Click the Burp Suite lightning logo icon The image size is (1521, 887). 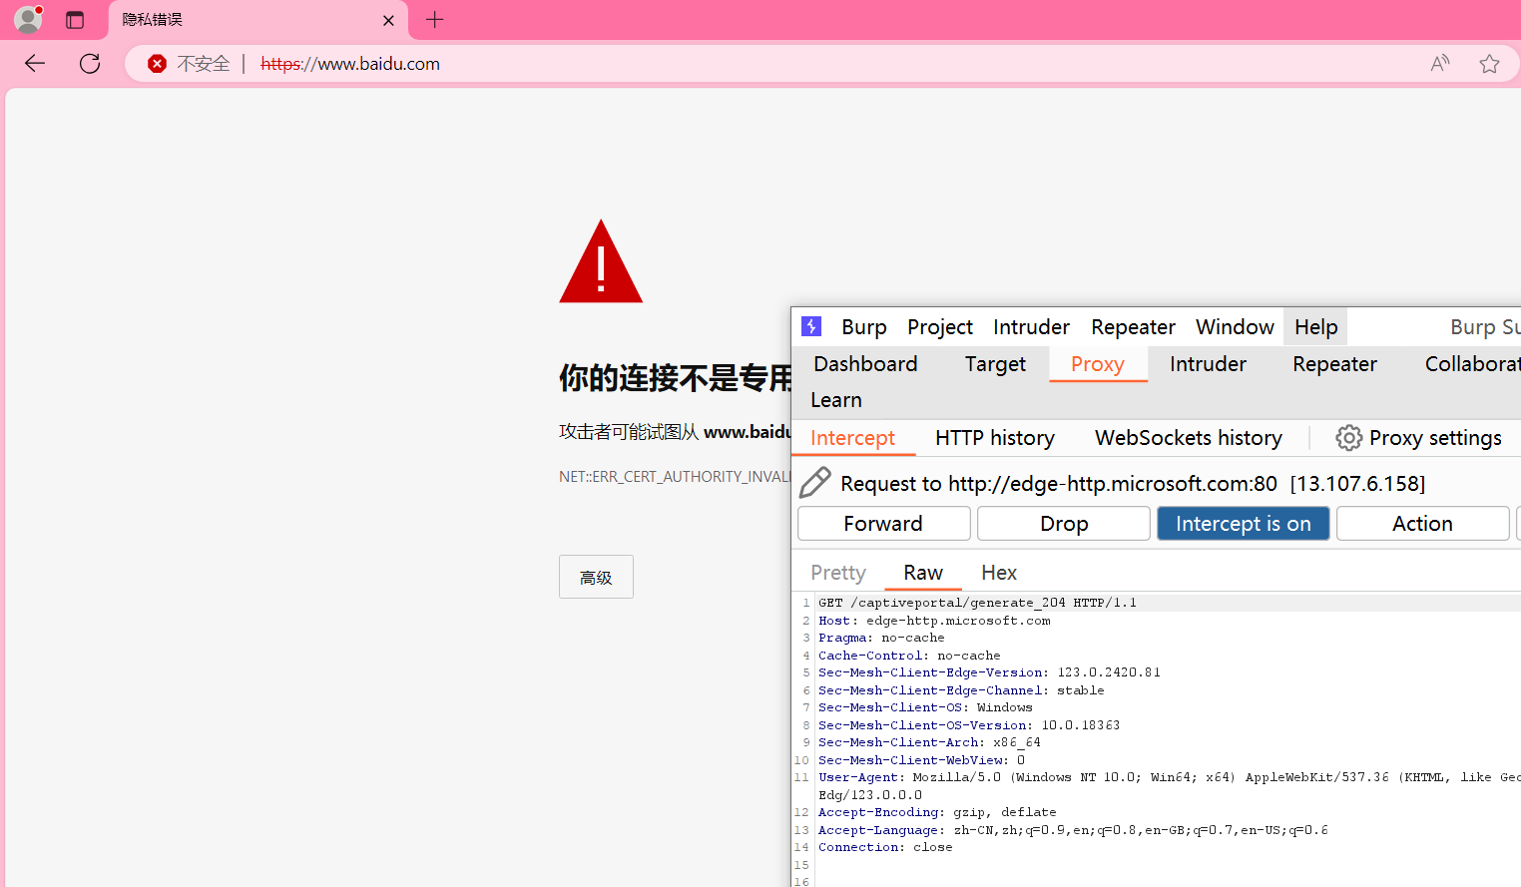click(812, 326)
